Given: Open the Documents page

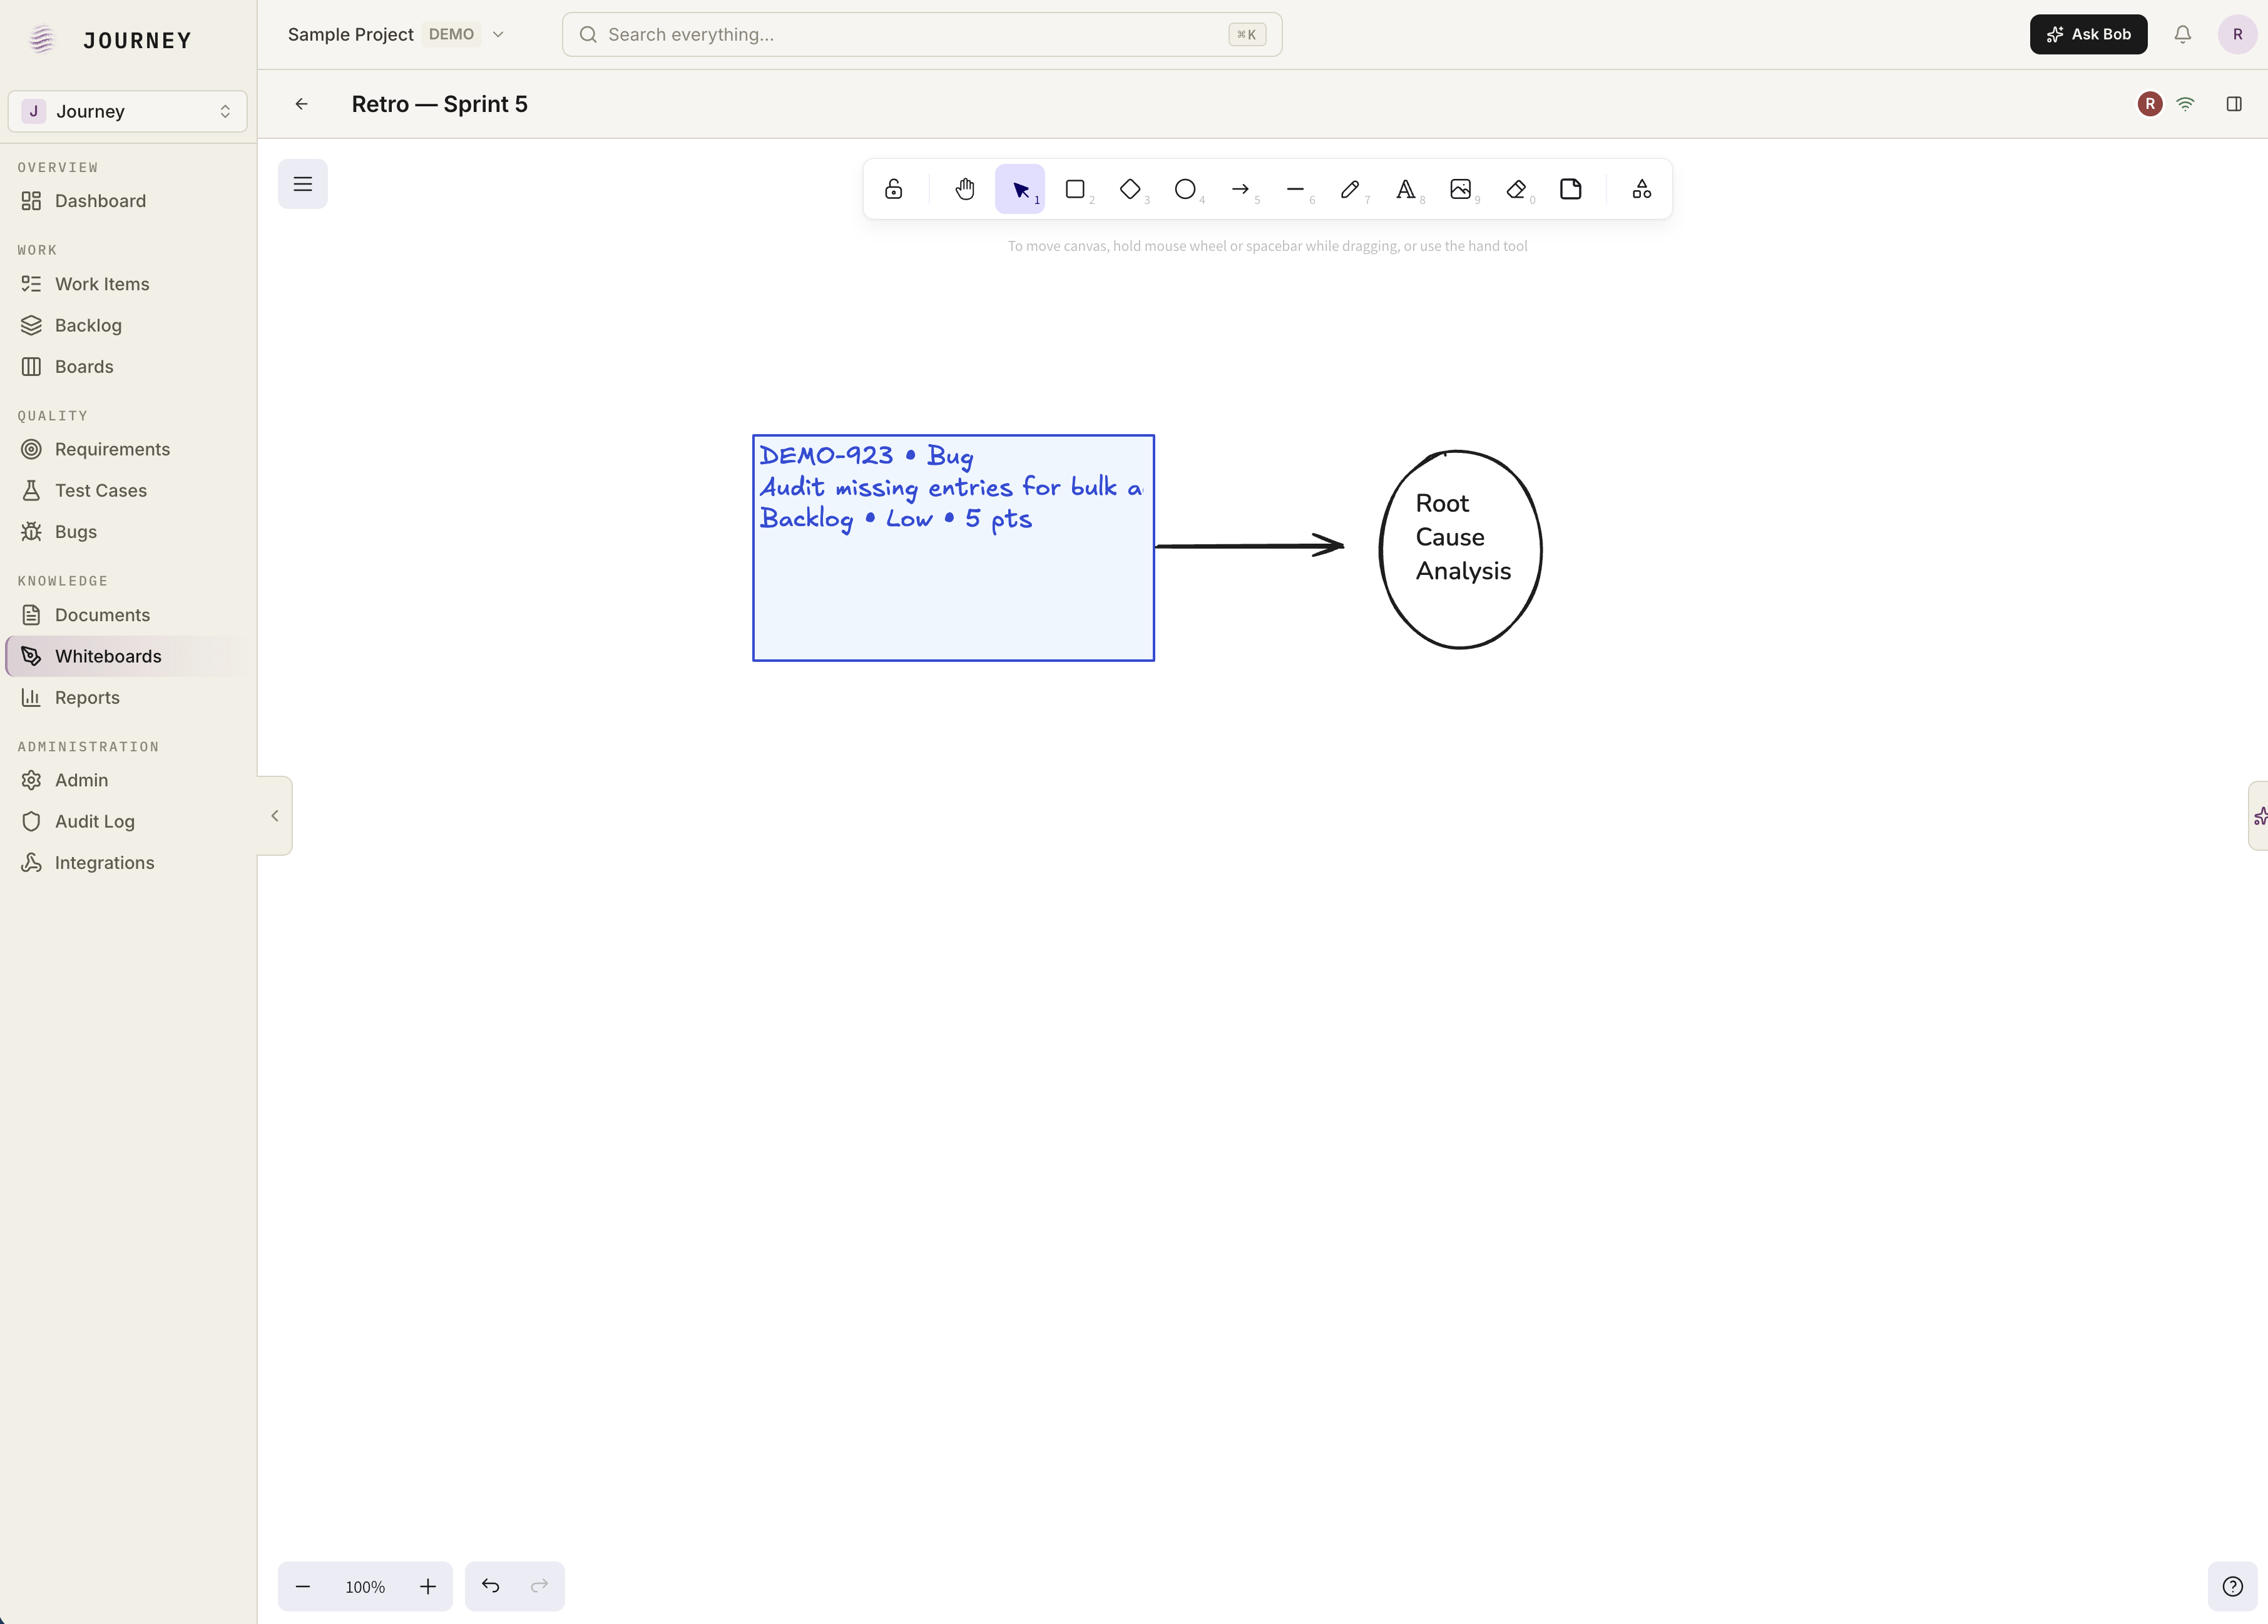Looking at the screenshot, I should coord(128,614).
